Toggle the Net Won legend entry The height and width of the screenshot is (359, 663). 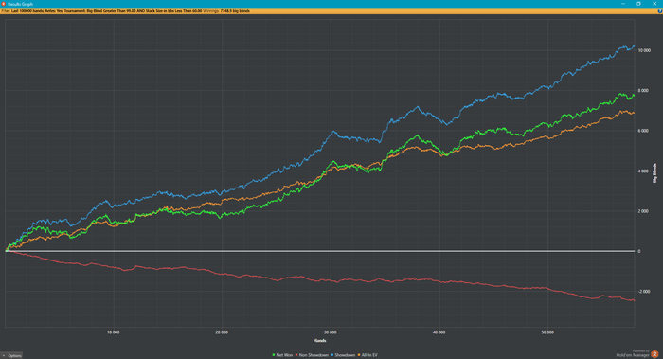282,355
